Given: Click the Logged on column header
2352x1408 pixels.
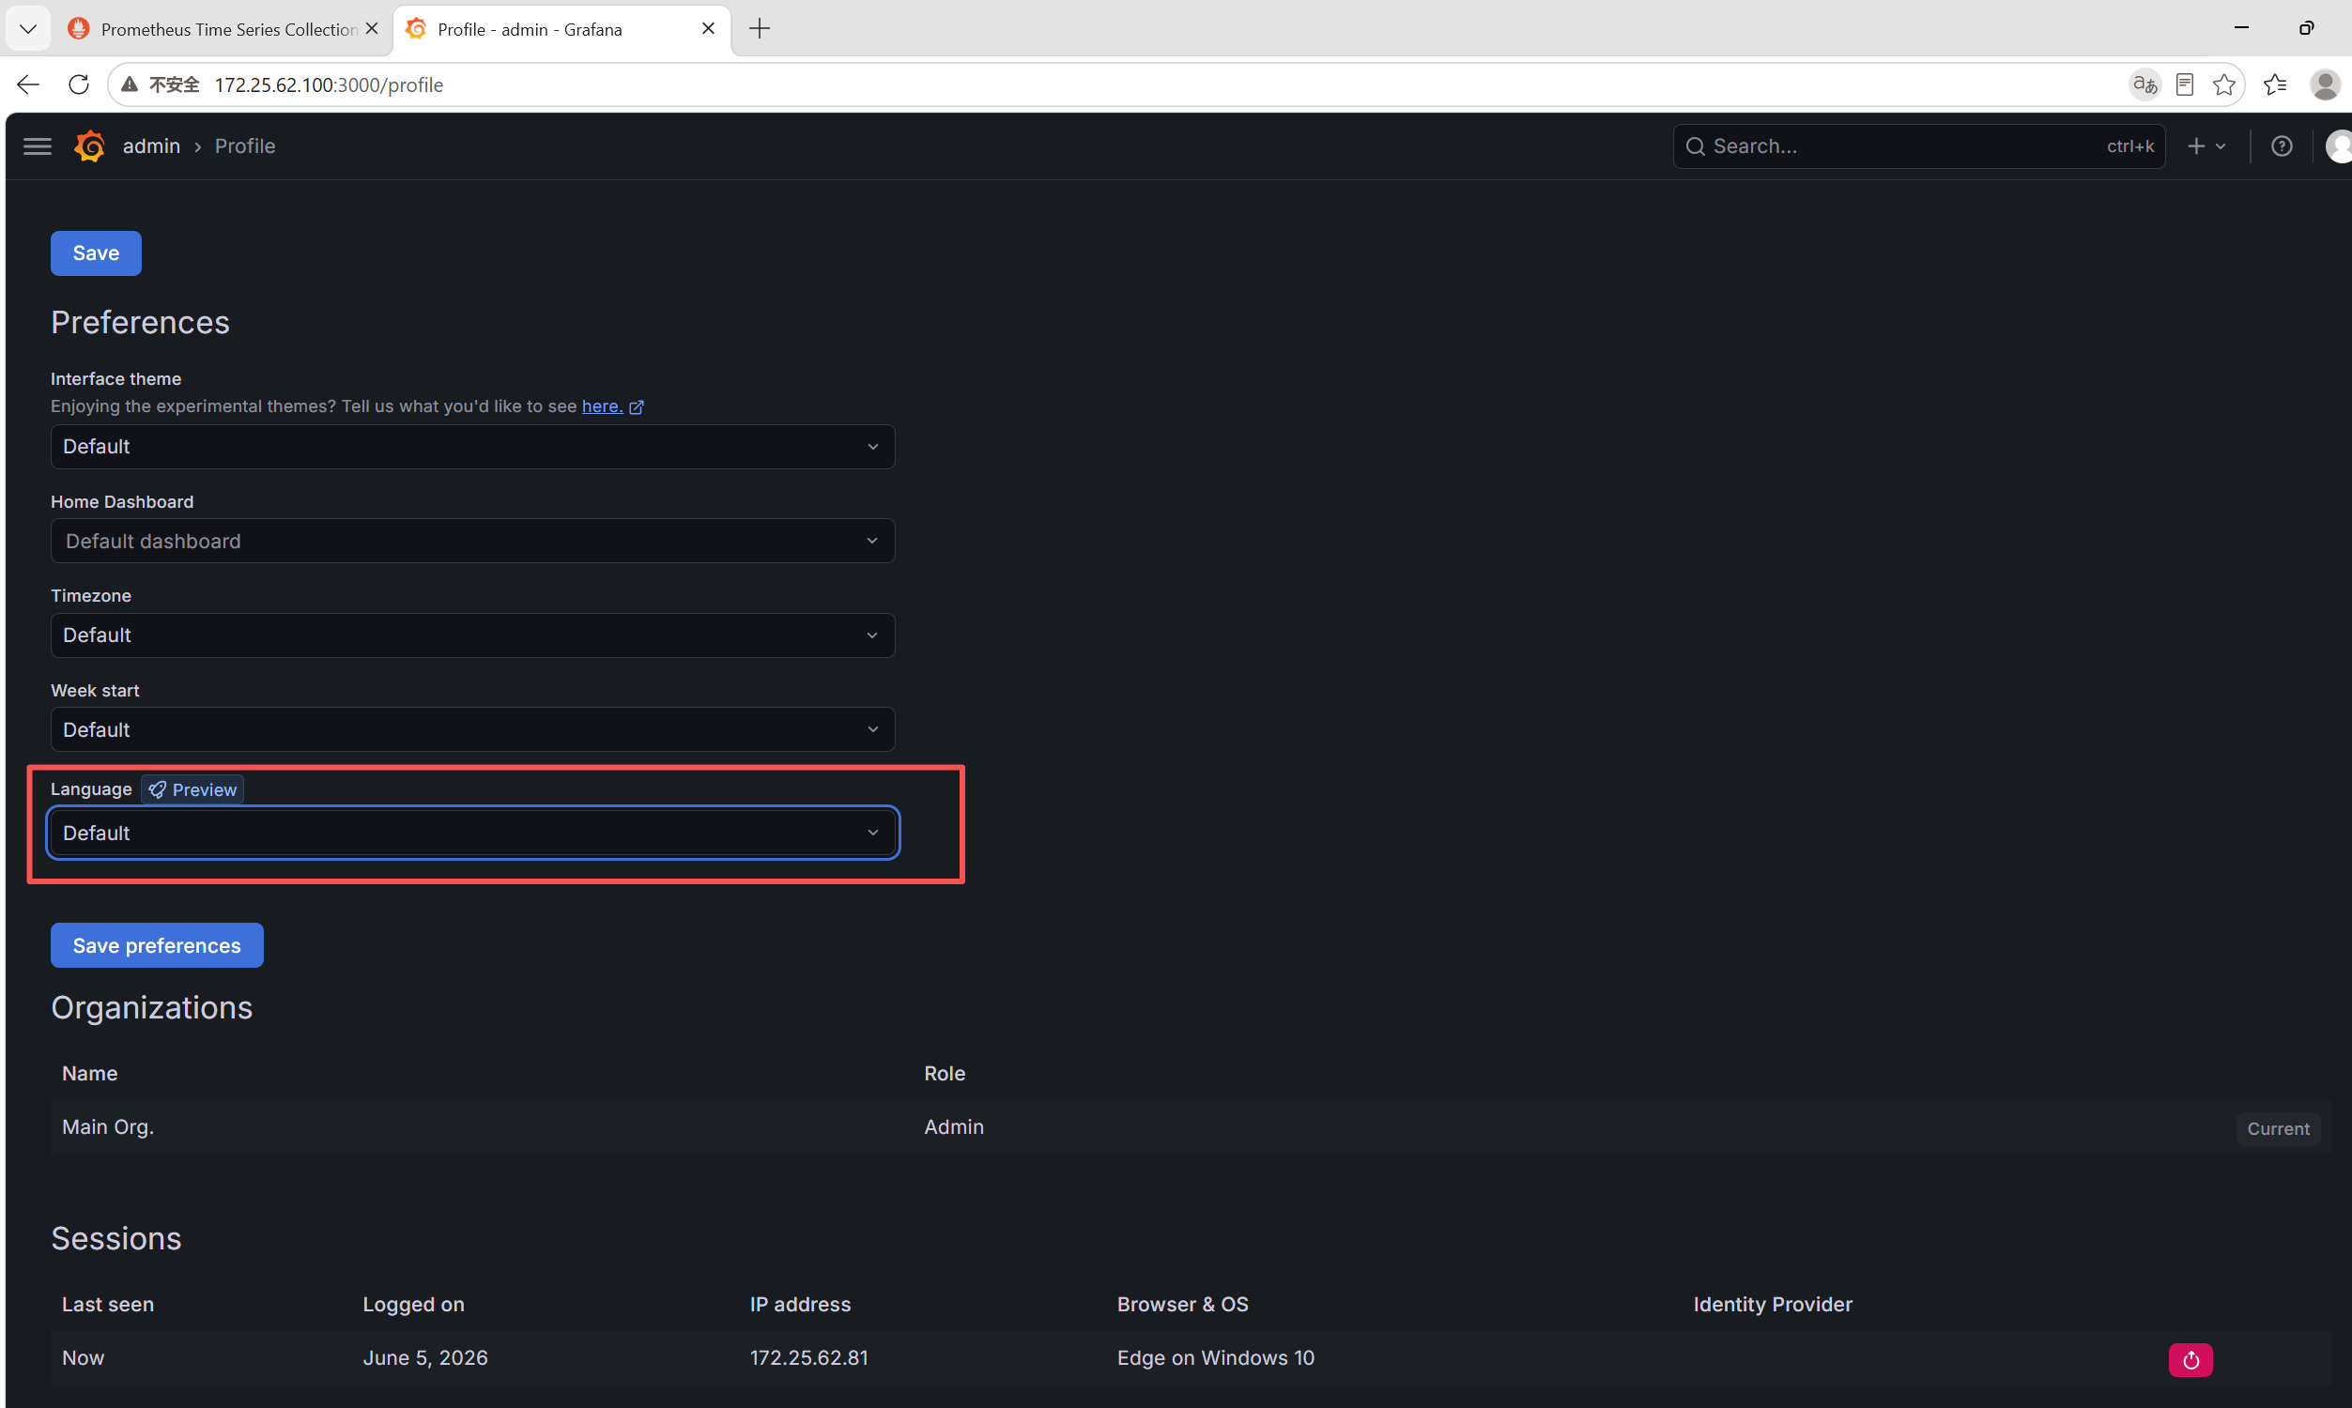Looking at the screenshot, I should [x=414, y=1306].
